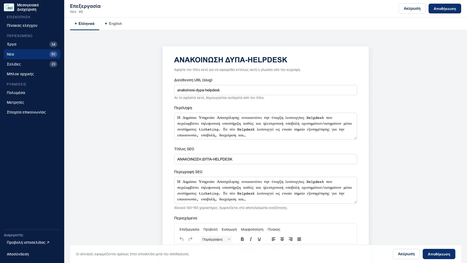
Task: Click the top Ακύρωση button
Action: click(x=412, y=8)
